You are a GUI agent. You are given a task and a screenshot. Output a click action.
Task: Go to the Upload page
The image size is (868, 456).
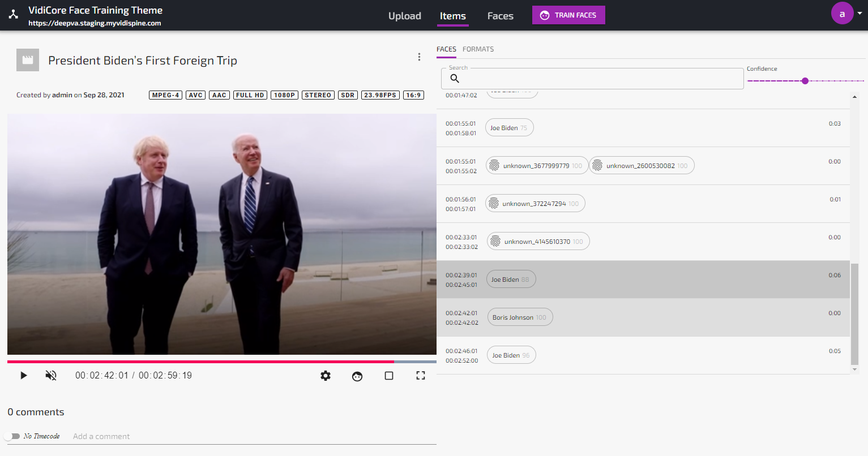point(404,16)
